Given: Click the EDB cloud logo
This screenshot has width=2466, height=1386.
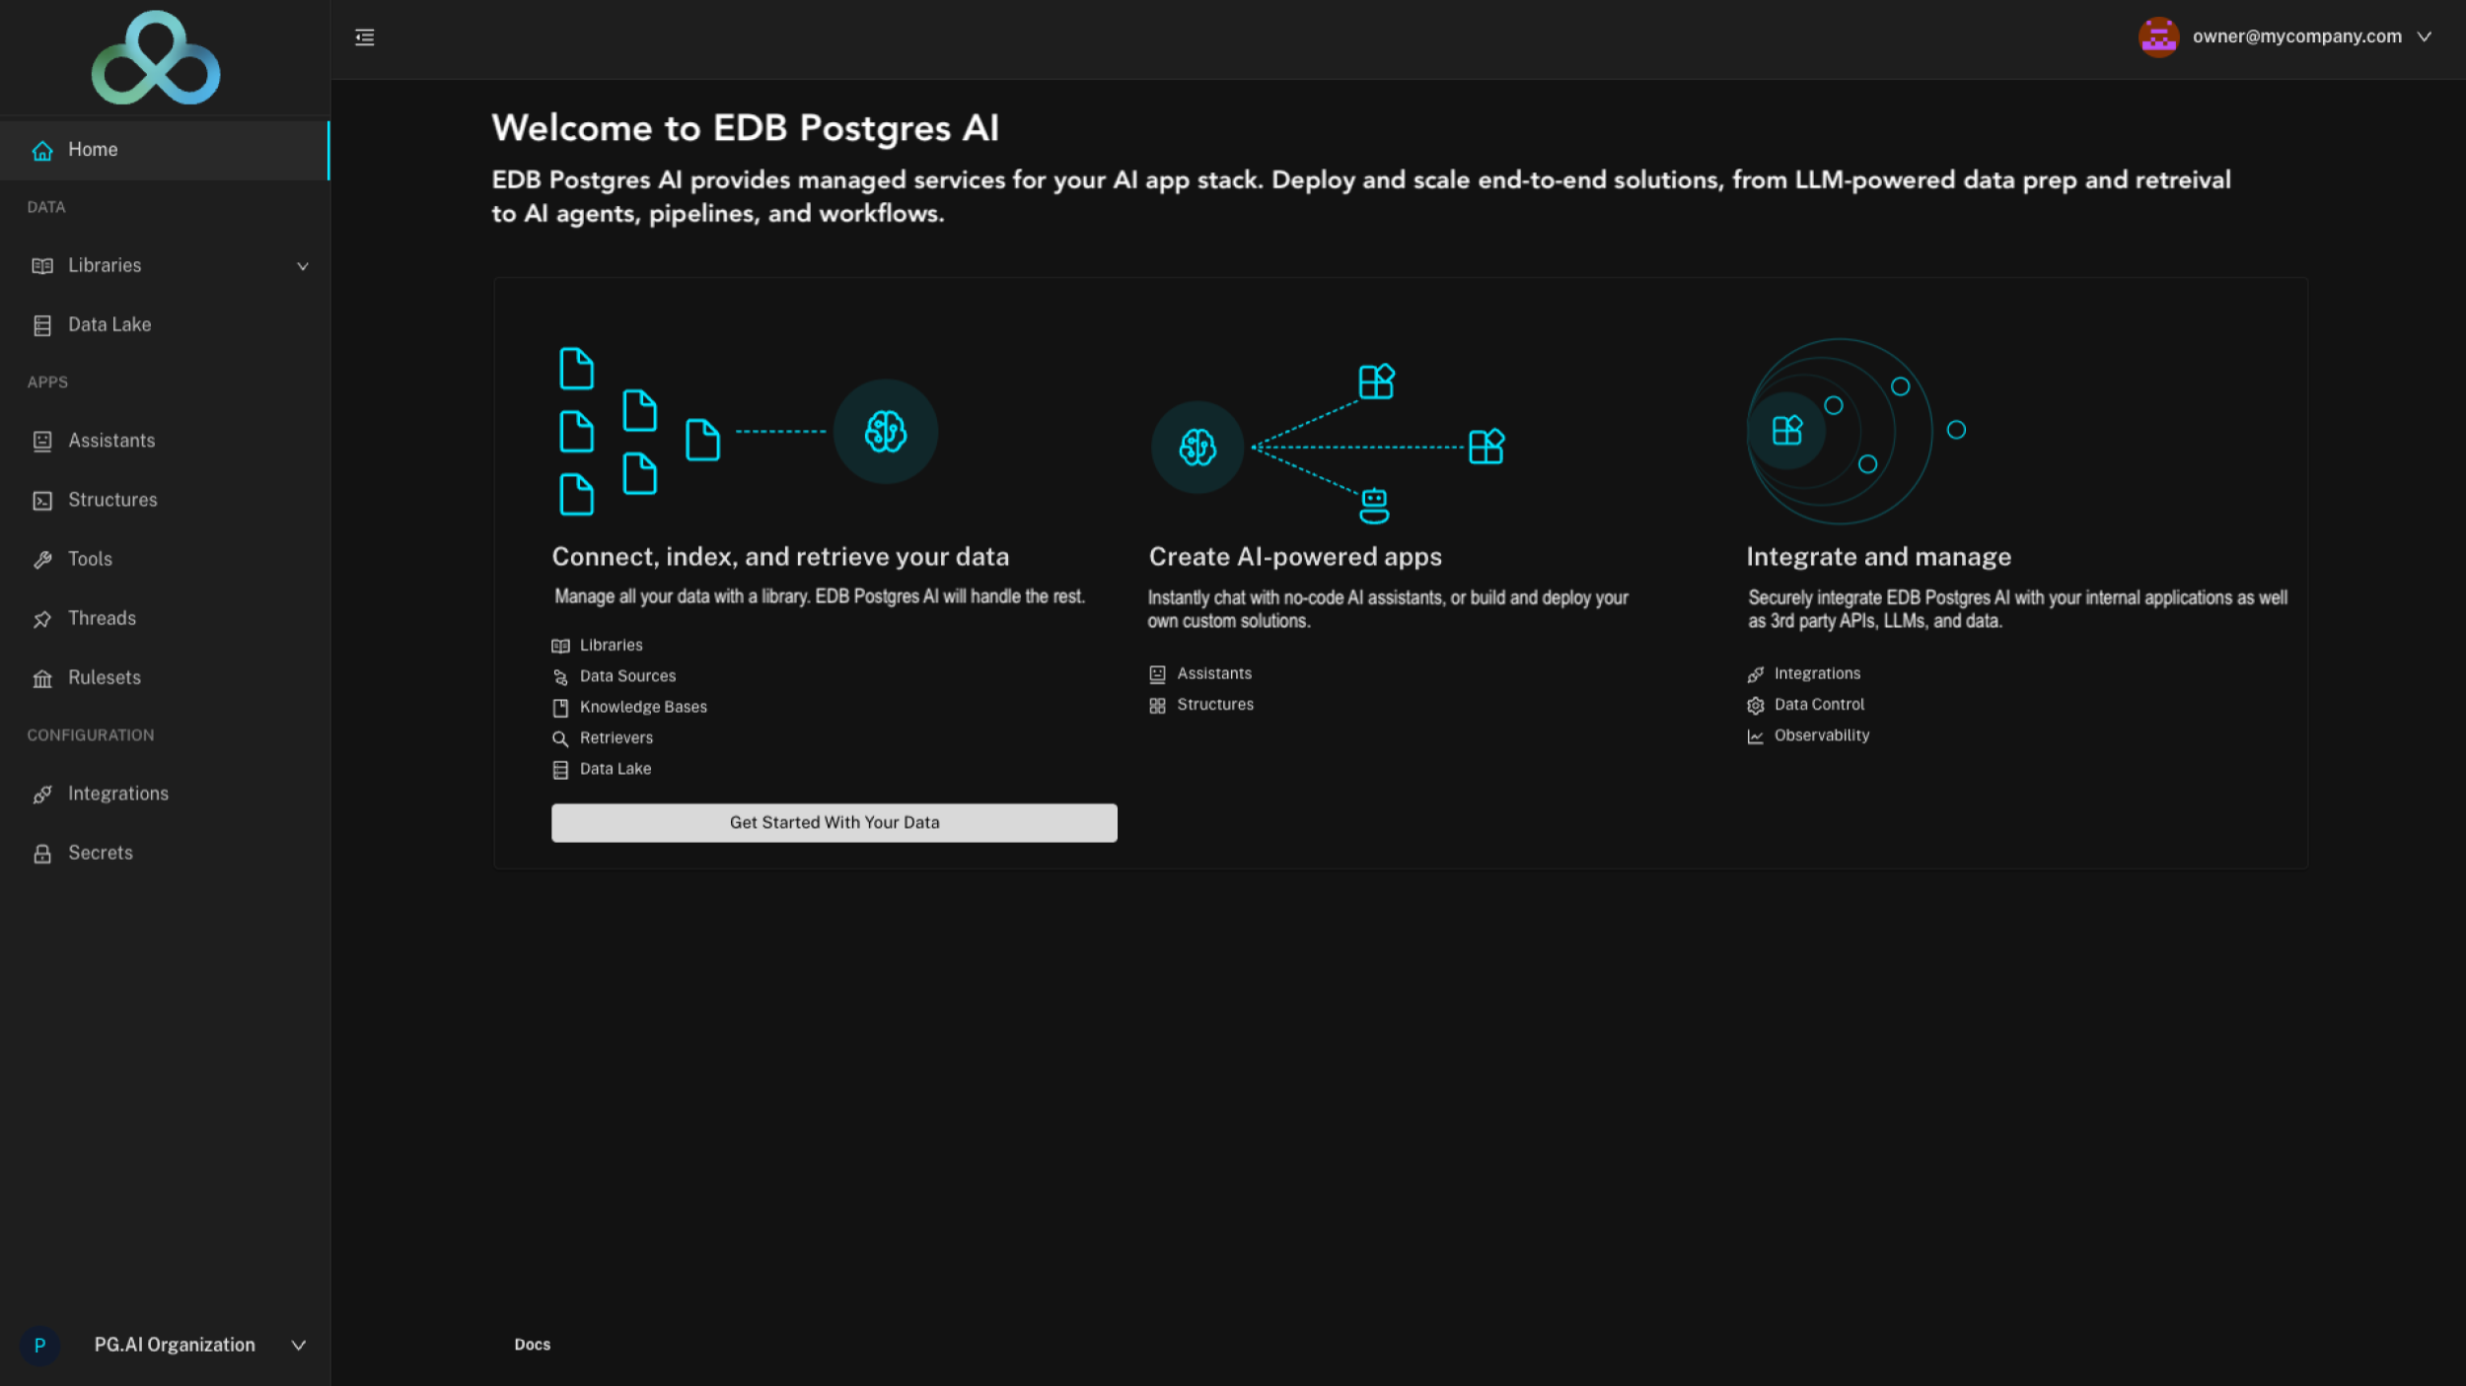Looking at the screenshot, I should [156, 57].
